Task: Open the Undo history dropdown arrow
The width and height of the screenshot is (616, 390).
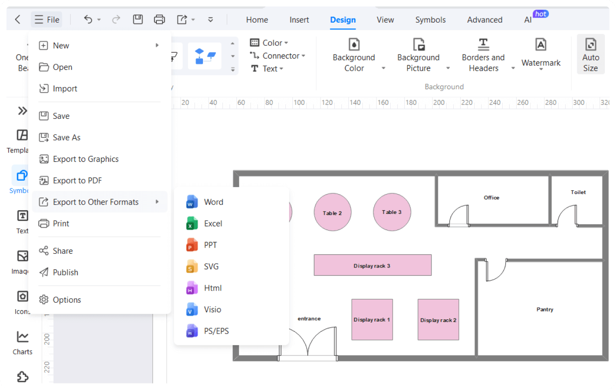Action: (x=99, y=20)
